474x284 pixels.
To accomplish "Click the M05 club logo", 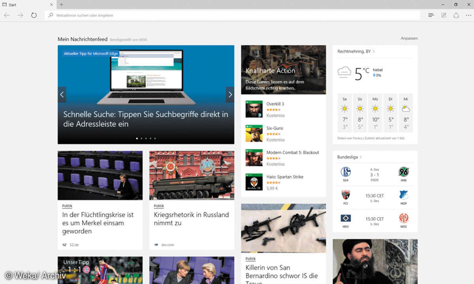I will tap(404, 218).
